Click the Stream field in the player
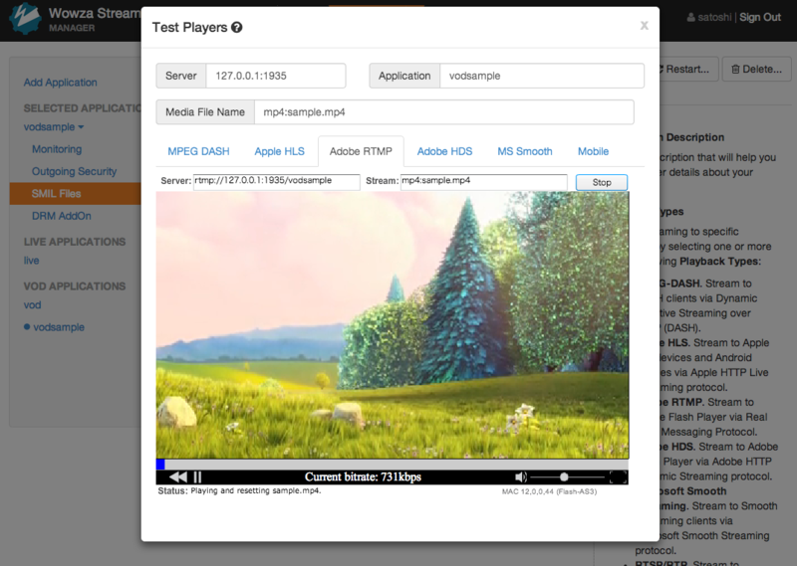This screenshot has height=566, width=797. (x=484, y=181)
